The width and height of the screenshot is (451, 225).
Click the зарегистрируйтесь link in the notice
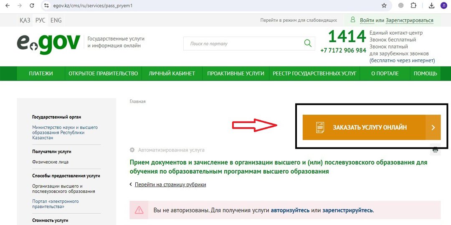[347, 210]
